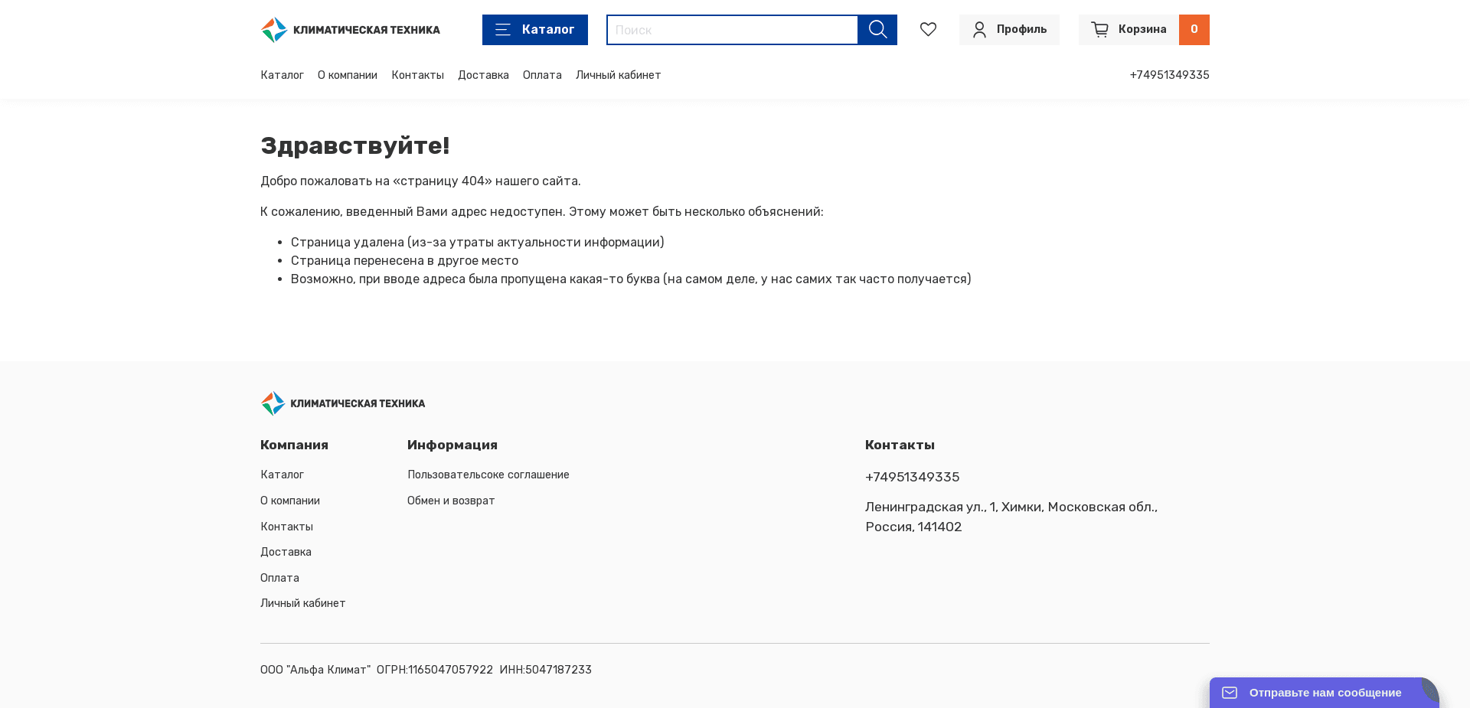Open Каталог from the navigation menu
This screenshot has height=708, width=1470.
coord(282,75)
